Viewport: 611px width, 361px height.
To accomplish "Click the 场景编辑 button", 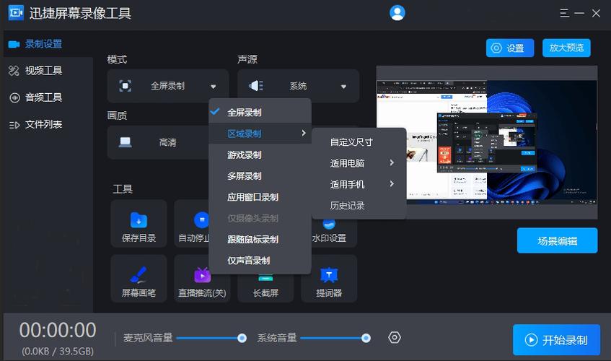I will pyautogui.click(x=557, y=241).
